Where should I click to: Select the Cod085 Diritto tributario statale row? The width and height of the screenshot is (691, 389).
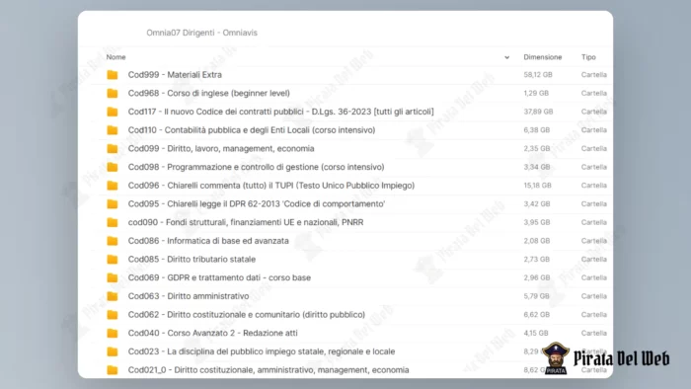point(345,260)
